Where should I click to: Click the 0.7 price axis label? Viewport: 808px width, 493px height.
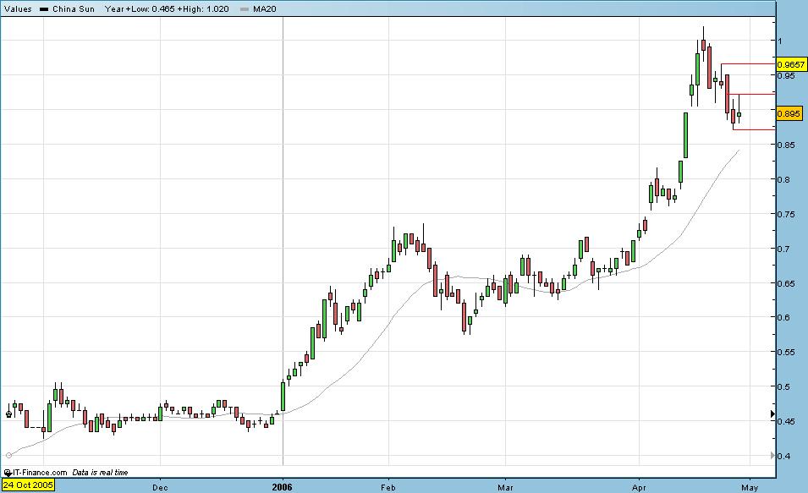[x=783, y=249]
